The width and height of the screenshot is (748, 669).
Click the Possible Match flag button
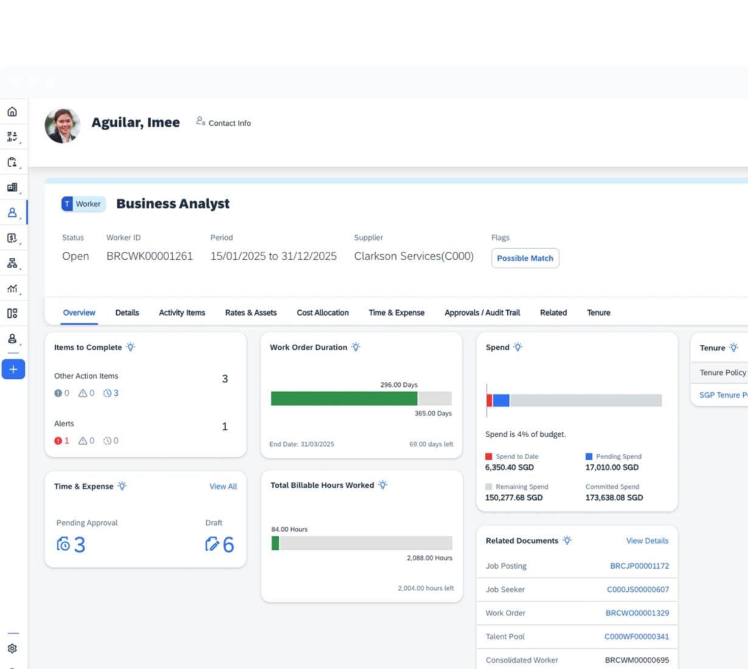525,258
